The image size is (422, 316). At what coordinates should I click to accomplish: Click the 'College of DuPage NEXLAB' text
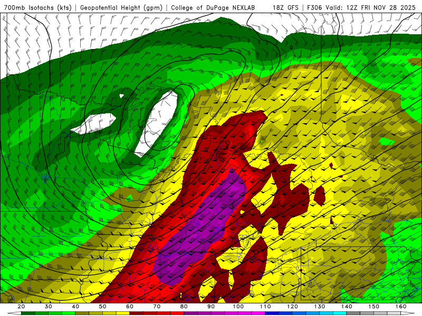(x=213, y=8)
